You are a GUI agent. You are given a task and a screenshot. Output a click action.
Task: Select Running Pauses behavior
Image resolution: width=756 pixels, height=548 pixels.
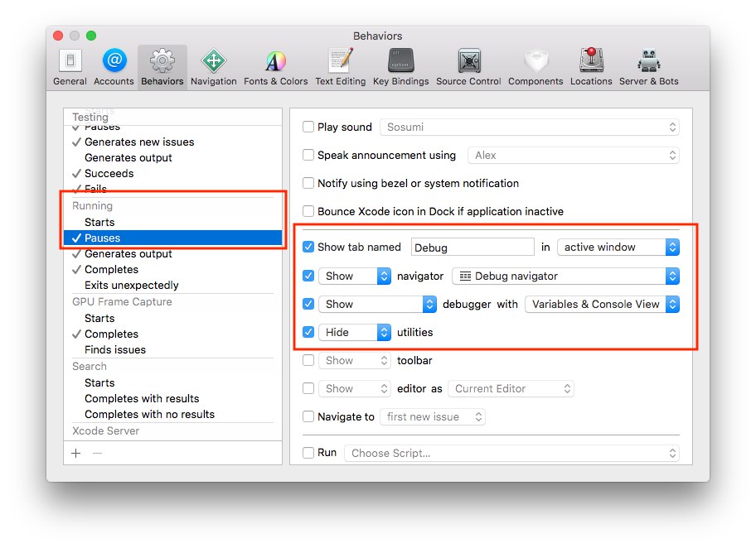pyautogui.click(x=172, y=238)
